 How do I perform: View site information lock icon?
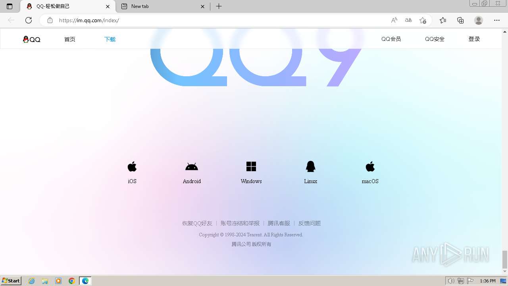[50, 20]
